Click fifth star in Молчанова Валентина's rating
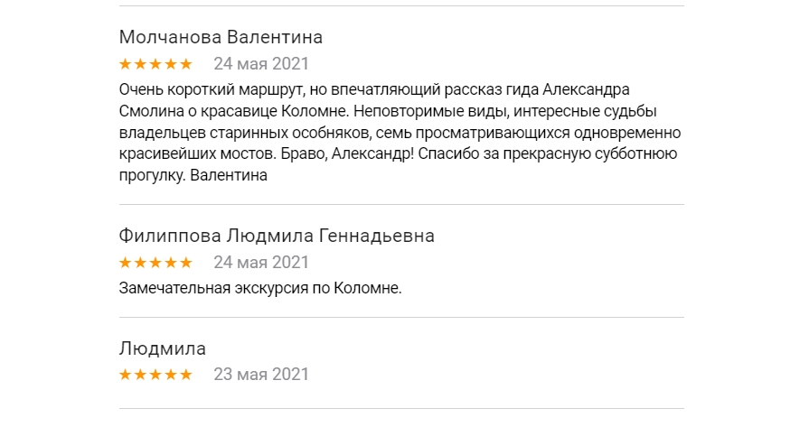The height and width of the screenshot is (427, 809). click(186, 64)
